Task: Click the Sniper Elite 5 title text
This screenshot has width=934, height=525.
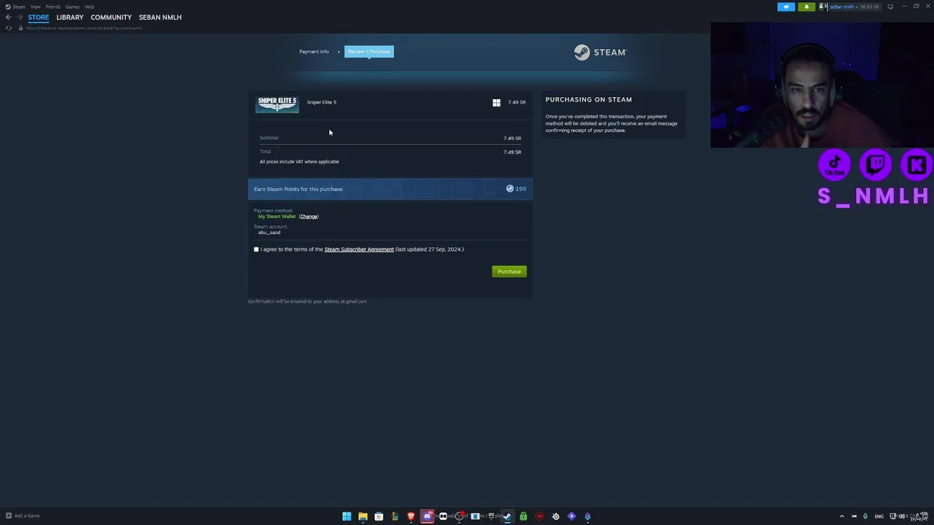Action: (x=322, y=103)
